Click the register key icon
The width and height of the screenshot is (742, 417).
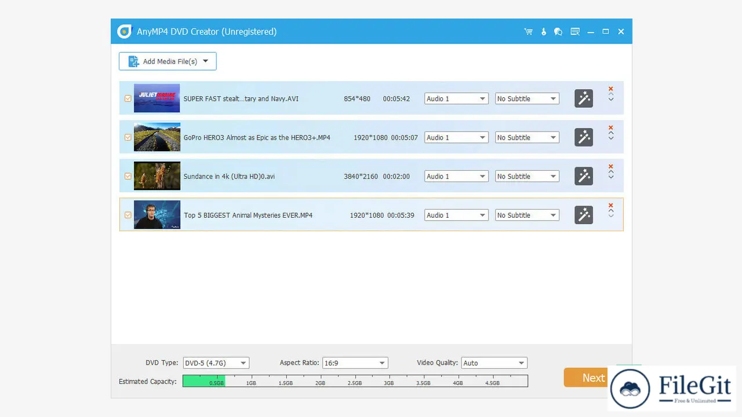coord(544,32)
